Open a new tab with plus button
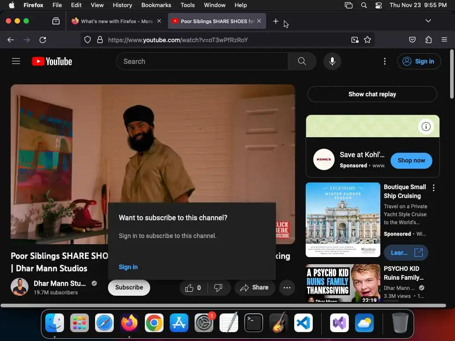Screen dimensions: 455x341 275,21
